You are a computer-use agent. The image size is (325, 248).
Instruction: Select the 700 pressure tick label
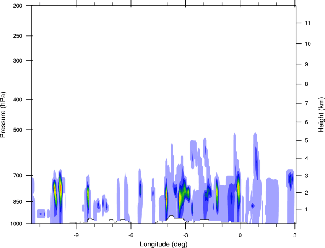tap(18, 176)
